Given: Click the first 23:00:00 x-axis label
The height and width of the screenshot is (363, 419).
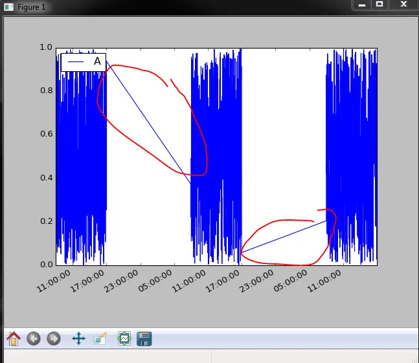Looking at the screenshot, I should tap(121, 281).
